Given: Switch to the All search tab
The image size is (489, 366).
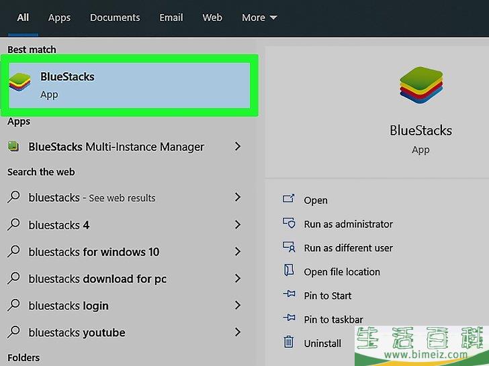Looking at the screenshot, I should [23, 17].
